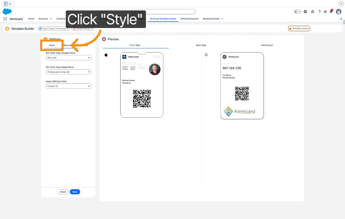Open the user profile avatar
This screenshot has width=345, height=219.
(339, 12)
